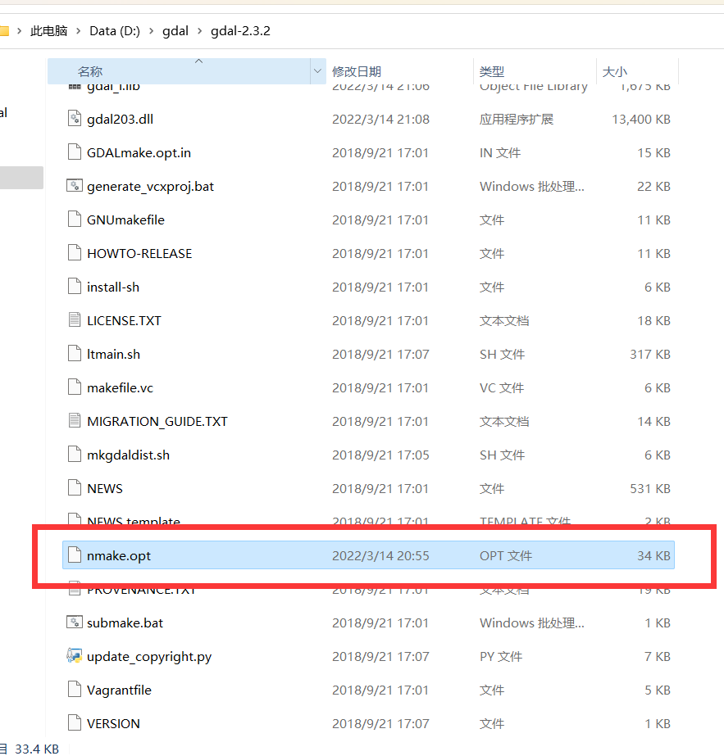Image resolution: width=724 pixels, height=756 pixels.
Task: Click the document icon beside MIGRATION_GUIDE.TXT
Action: pyautogui.click(x=74, y=421)
